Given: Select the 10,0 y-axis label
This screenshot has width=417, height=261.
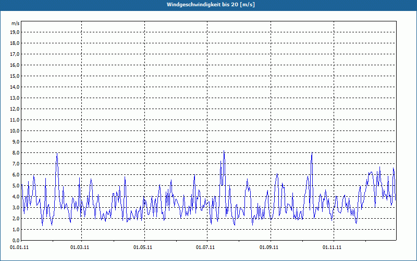Looking at the screenshot, I should coord(15,131).
